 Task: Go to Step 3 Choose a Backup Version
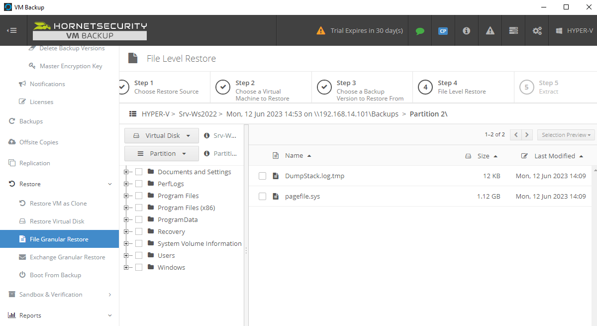click(362, 88)
